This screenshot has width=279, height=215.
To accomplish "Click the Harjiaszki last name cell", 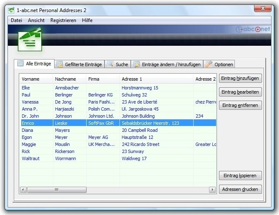I will pyautogui.click(x=65, y=109).
